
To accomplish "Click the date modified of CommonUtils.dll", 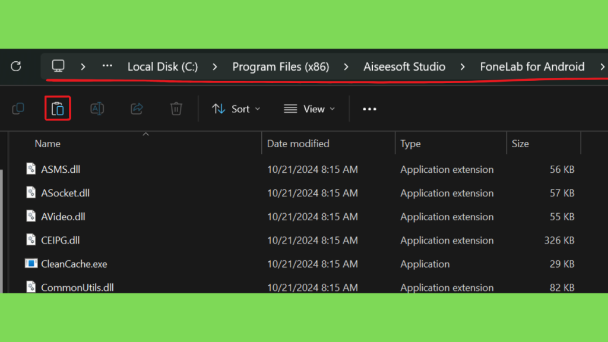I will (312, 288).
